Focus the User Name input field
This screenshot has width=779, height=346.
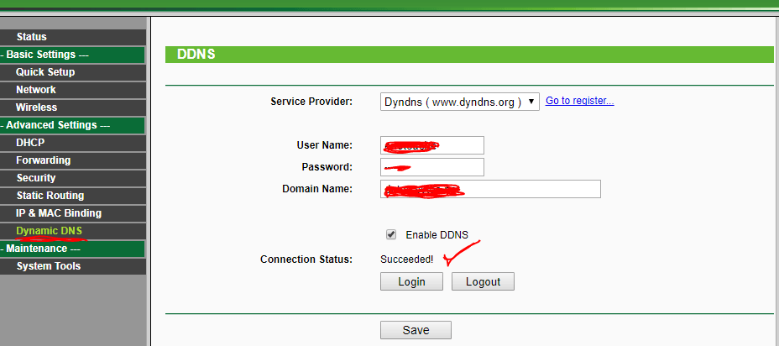(431, 145)
